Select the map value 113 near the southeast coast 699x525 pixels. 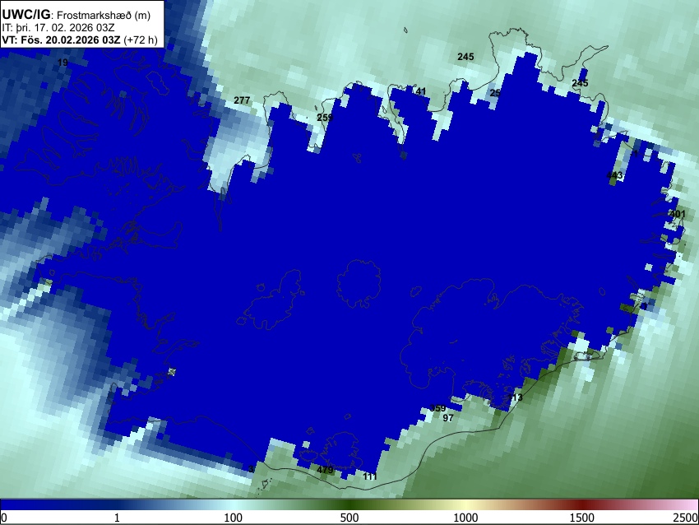[515, 397]
